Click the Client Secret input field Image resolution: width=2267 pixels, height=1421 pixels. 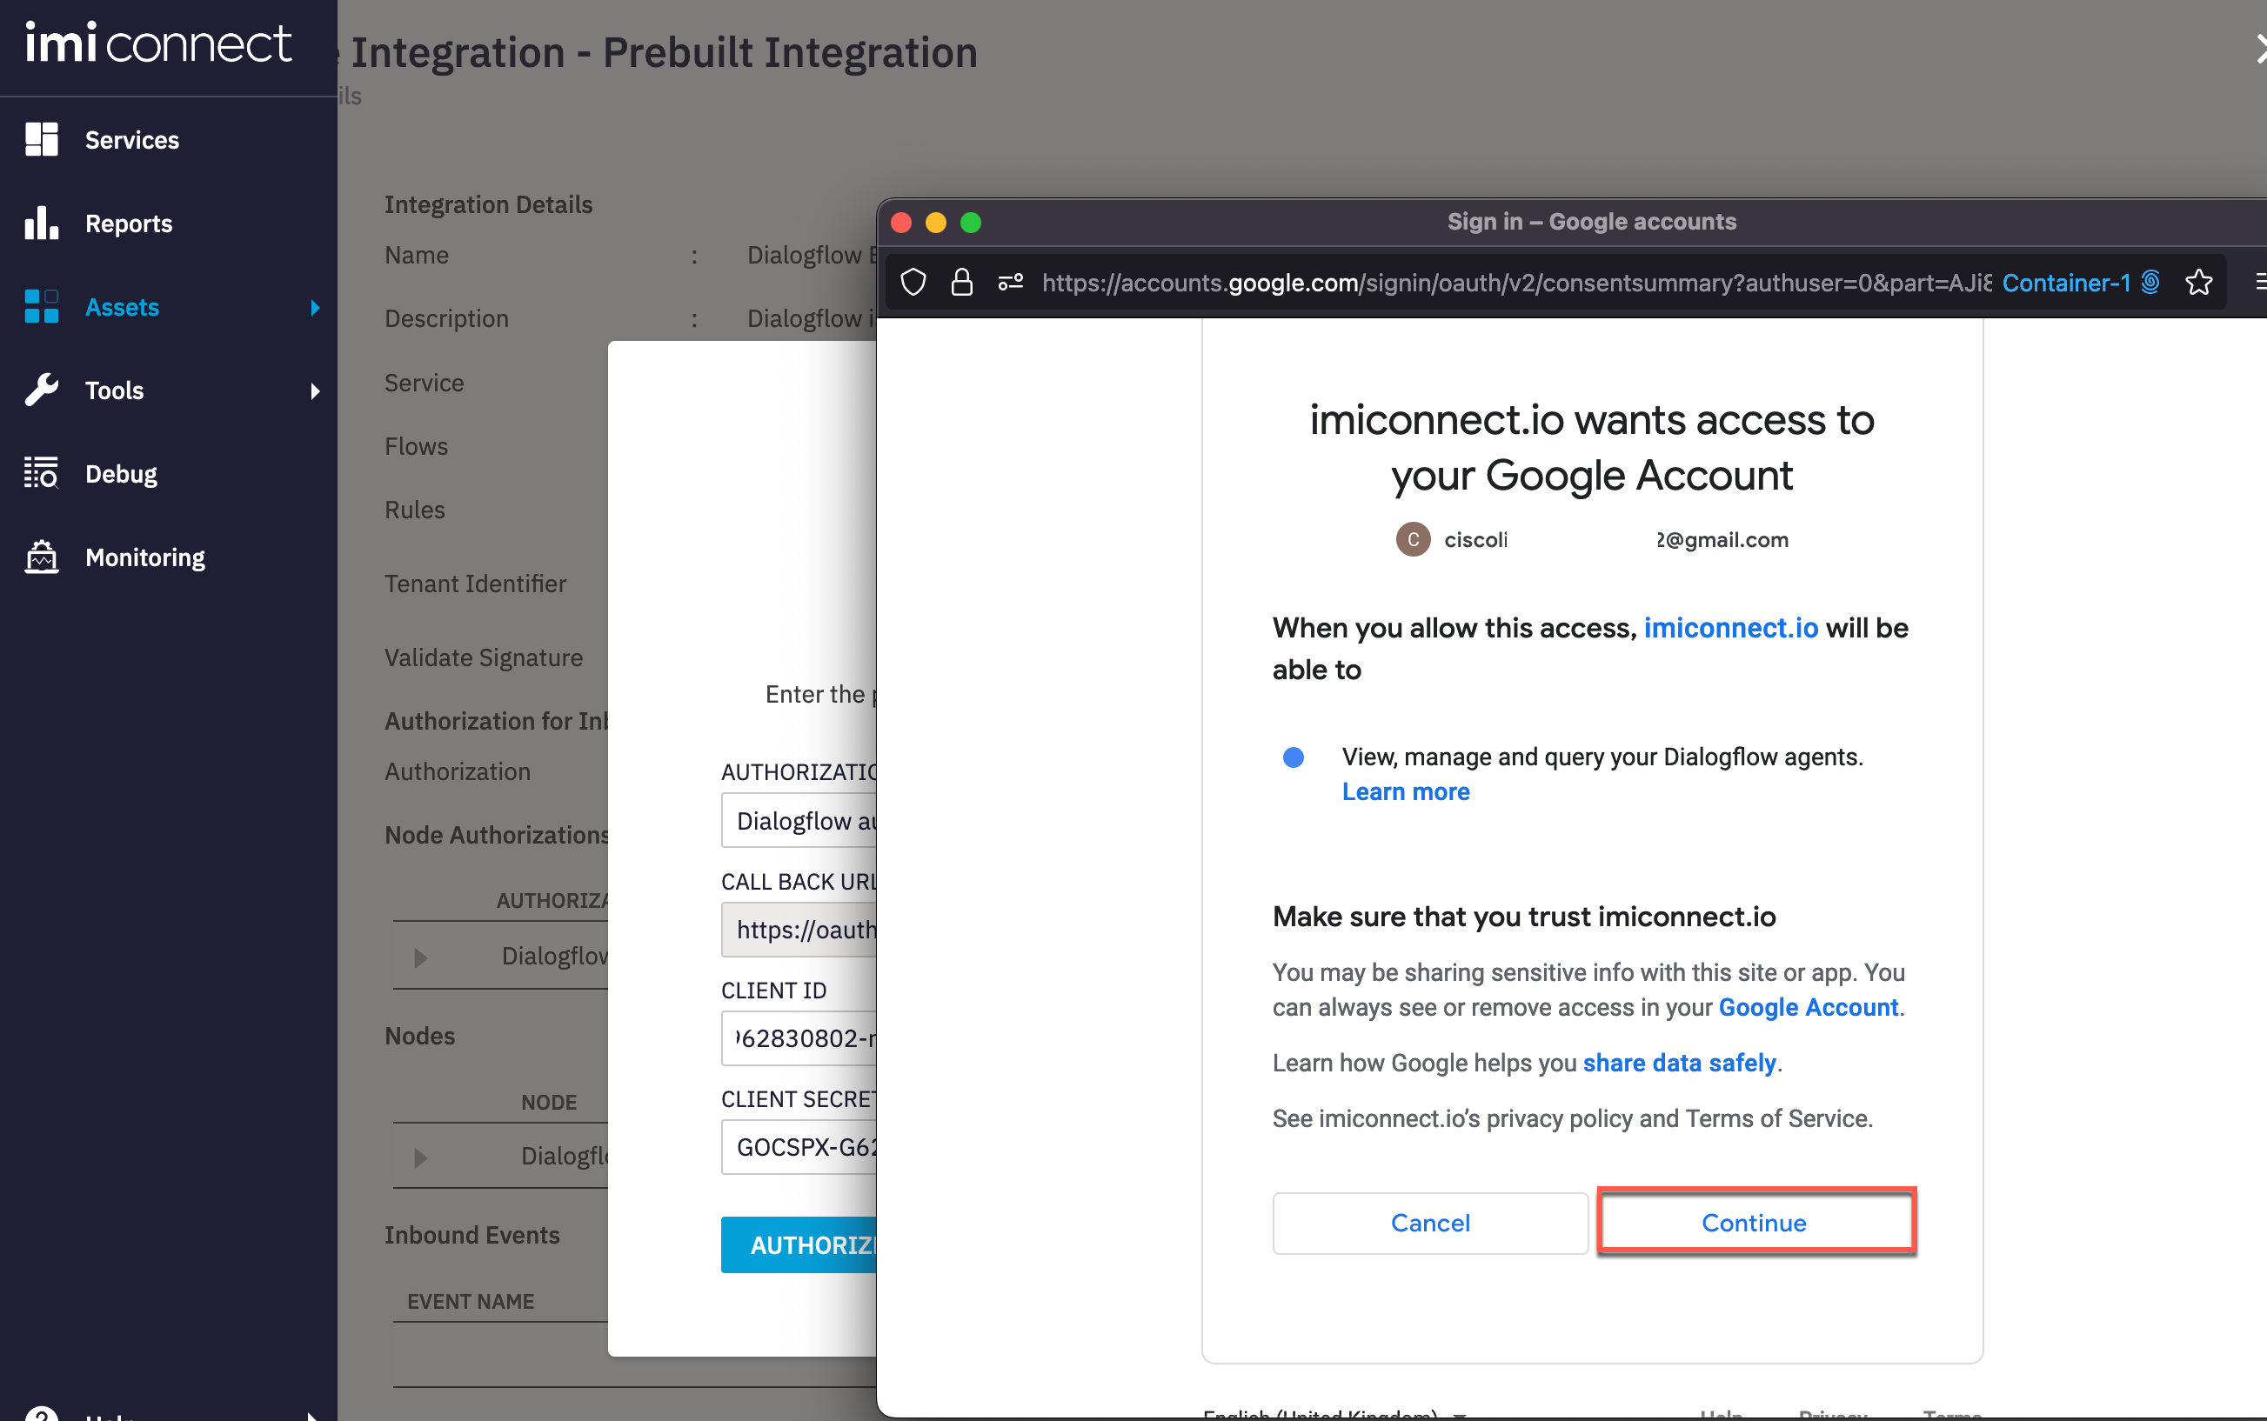[799, 1148]
